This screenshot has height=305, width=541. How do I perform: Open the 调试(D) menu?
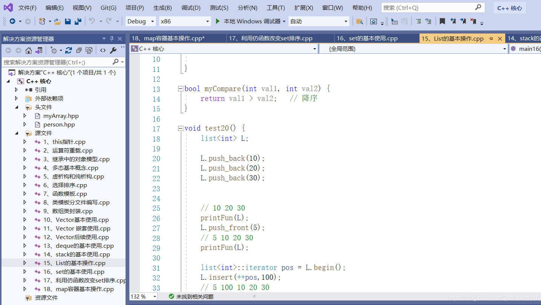click(191, 8)
